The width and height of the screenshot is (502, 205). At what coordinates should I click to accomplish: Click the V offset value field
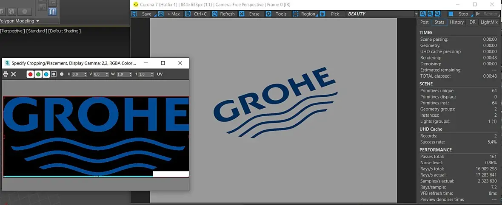tap(99, 74)
